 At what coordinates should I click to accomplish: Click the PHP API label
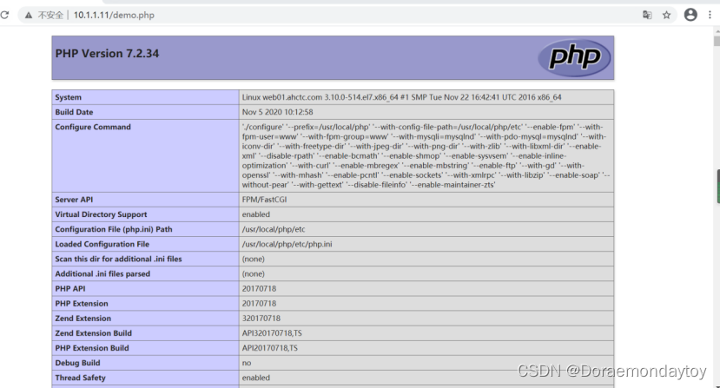(70, 289)
